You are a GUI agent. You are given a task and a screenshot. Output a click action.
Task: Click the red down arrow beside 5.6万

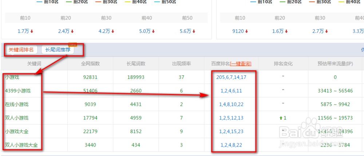pyautogui.click(x=194, y=31)
